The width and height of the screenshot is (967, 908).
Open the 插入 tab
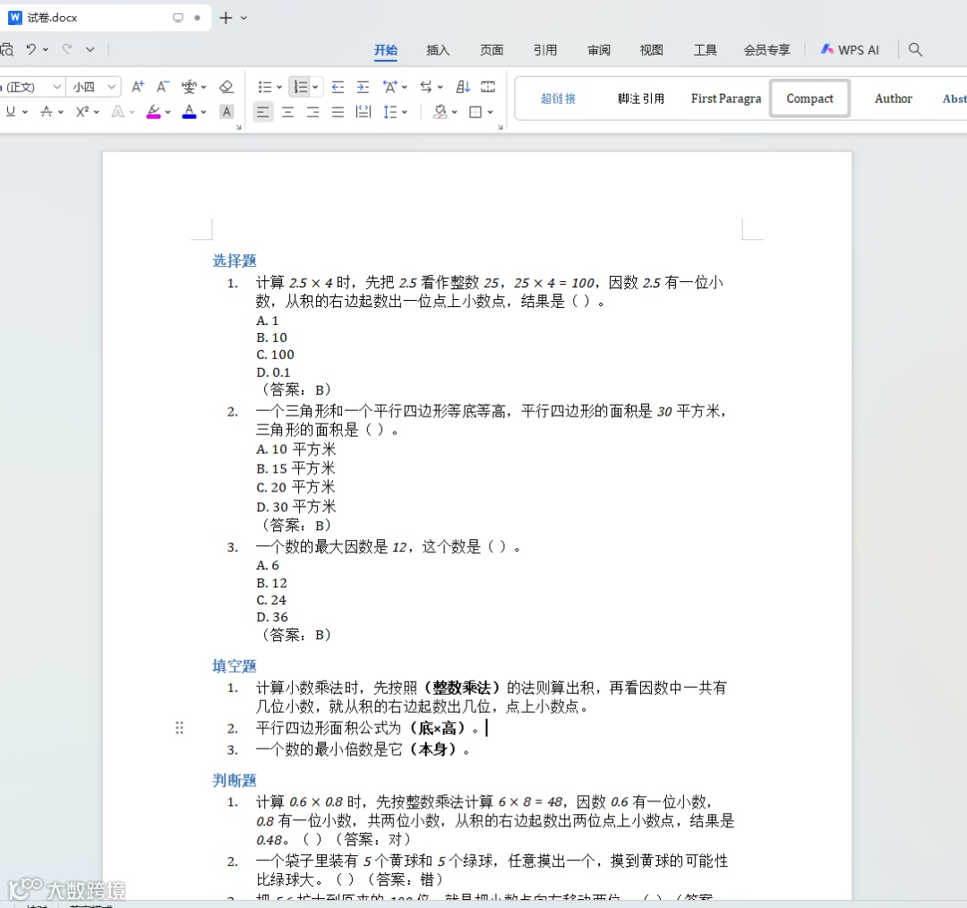pyautogui.click(x=438, y=50)
